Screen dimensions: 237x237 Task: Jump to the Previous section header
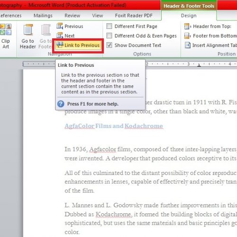pos(70,26)
